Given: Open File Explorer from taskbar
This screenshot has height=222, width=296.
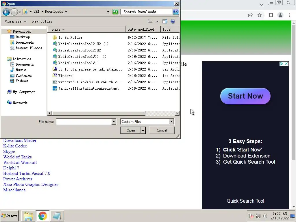Looking at the screenshot, I should click(28, 216).
